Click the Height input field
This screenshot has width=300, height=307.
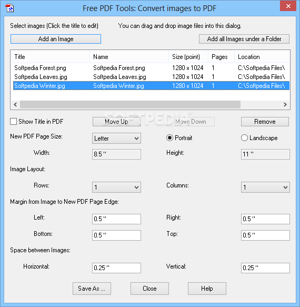tap(265, 154)
